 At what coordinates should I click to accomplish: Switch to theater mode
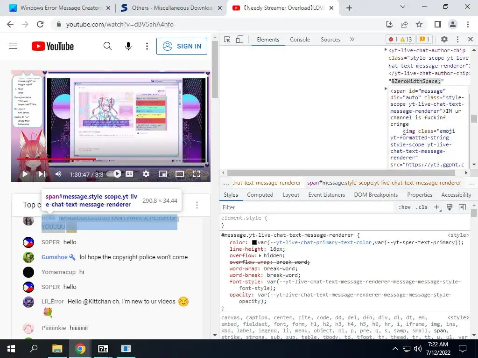180,174
